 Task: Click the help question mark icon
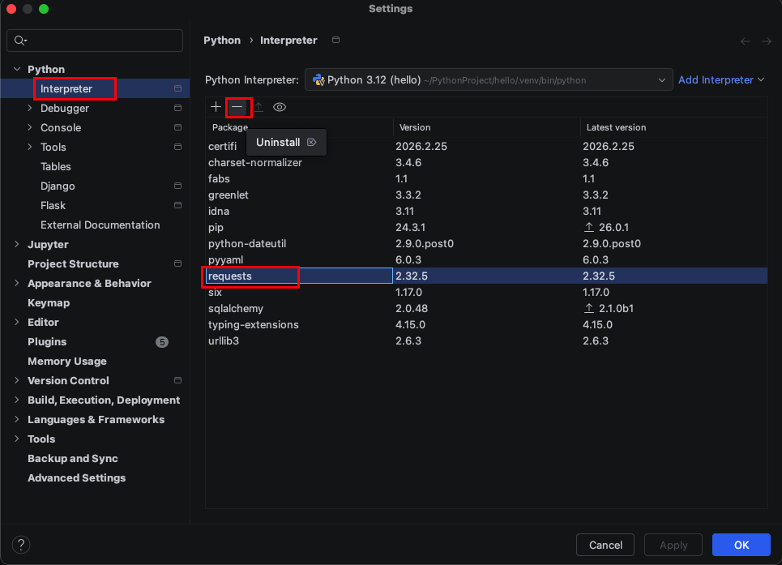click(x=22, y=545)
